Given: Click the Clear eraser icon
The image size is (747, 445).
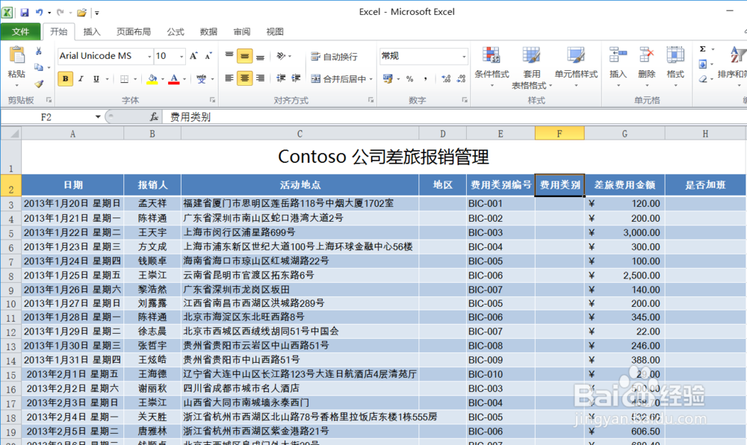Looking at the screenshot, I should point(703,79).
